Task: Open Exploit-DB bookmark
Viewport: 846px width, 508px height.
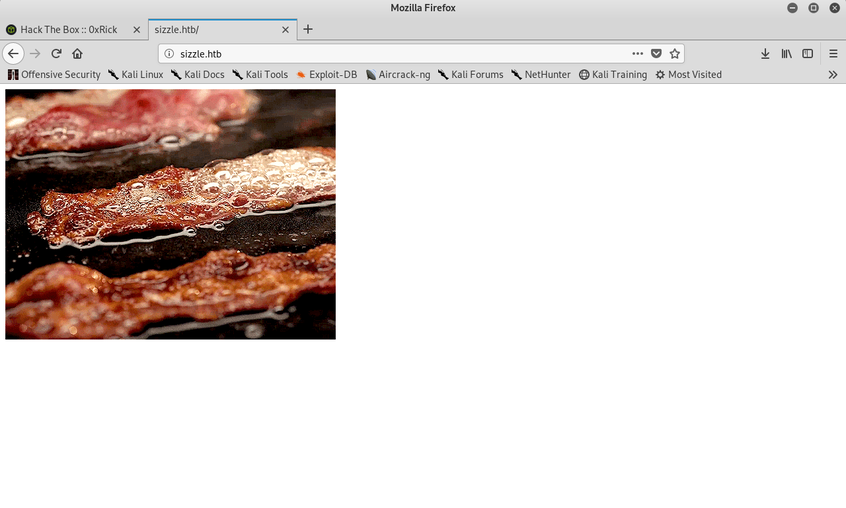Action: [x=327, y=75]
